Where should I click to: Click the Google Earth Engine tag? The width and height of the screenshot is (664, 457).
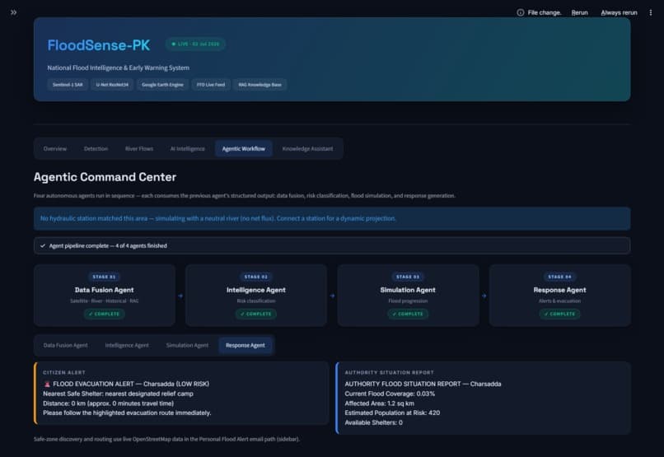tap(162, 85)
